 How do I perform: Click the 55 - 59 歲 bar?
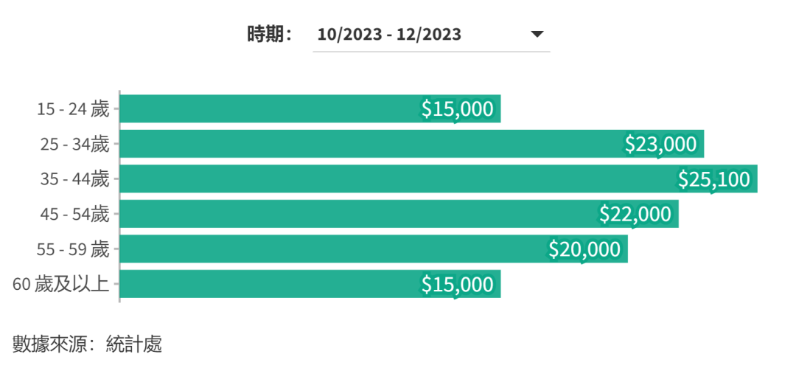332,249
